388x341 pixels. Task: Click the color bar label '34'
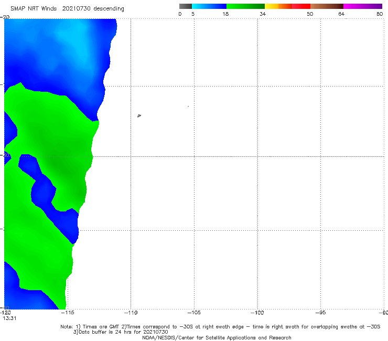coord(263,14)
